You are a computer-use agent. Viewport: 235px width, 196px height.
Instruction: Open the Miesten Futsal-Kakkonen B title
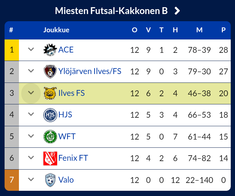click(x=111, y=11)
